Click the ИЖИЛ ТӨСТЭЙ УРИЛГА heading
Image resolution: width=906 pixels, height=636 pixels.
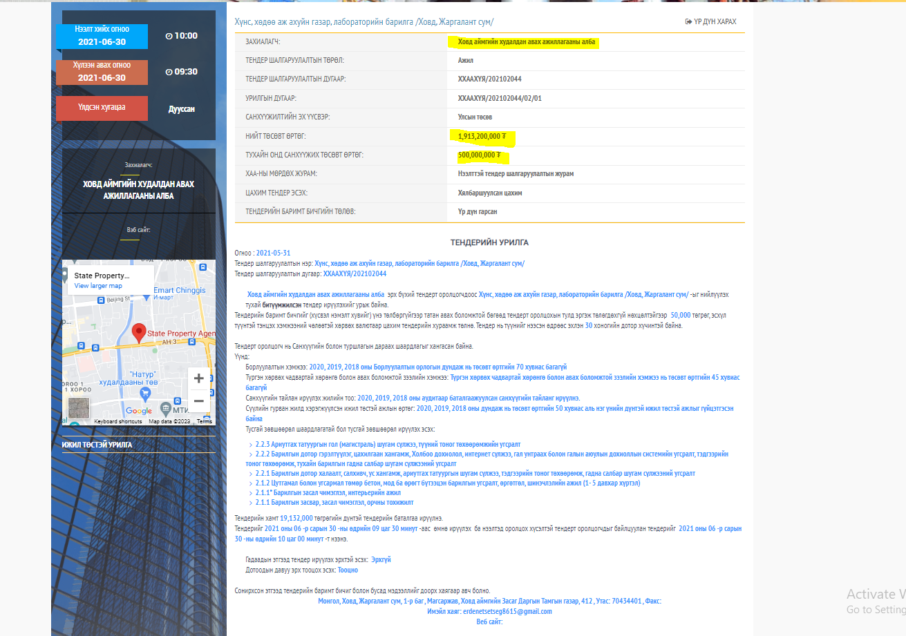point(97,445)
